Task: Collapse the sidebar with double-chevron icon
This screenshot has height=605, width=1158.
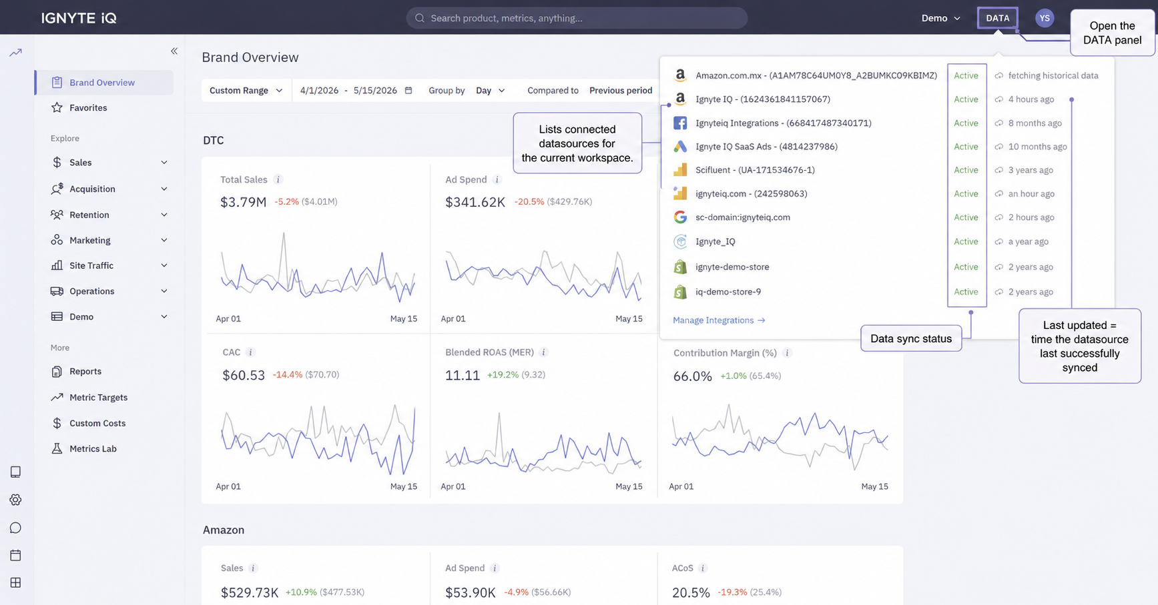Action: [174, 51]
